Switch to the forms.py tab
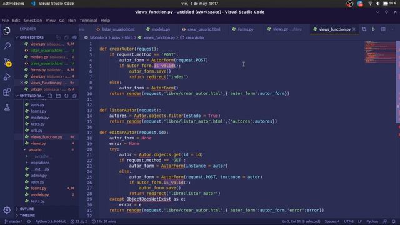The width and height of the screenshot is (400, 225). pos(243,29)
